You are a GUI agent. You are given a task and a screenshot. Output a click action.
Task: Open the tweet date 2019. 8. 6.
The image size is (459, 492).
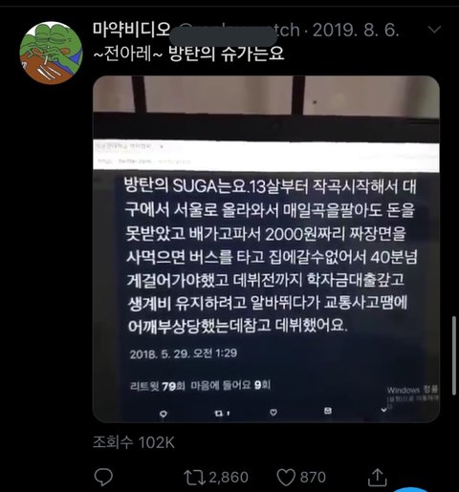pyautogui.click(x=356, y=31)
